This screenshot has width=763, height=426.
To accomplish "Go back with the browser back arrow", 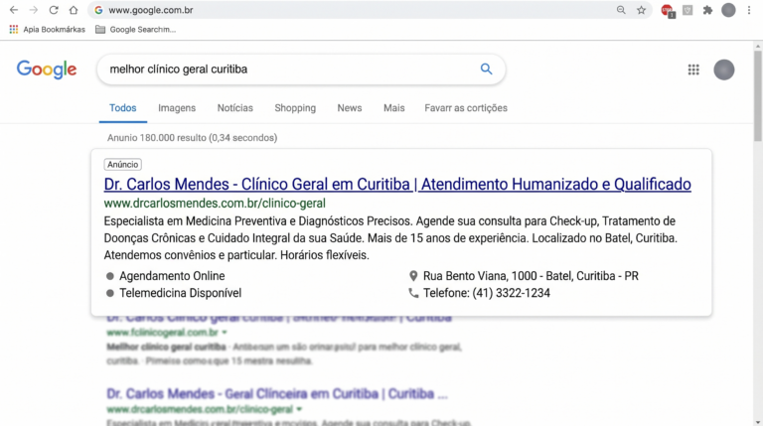I will tap(14, 10).
